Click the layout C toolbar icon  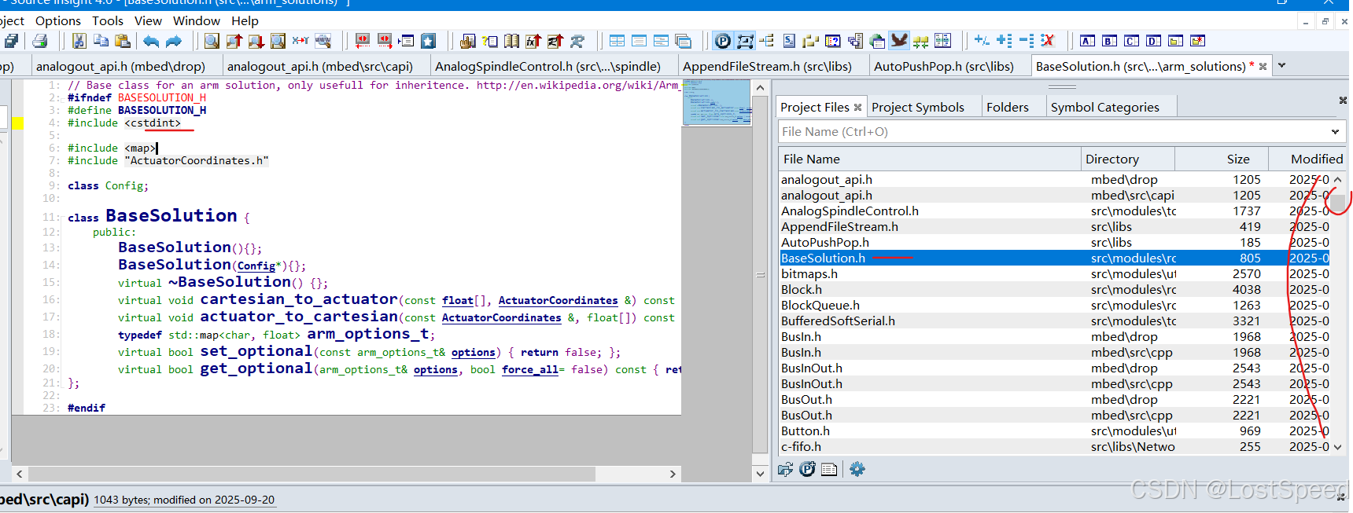[1131, 41]
